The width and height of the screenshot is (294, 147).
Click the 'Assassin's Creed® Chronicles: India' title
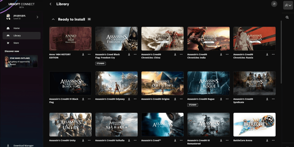pos(197,56)
